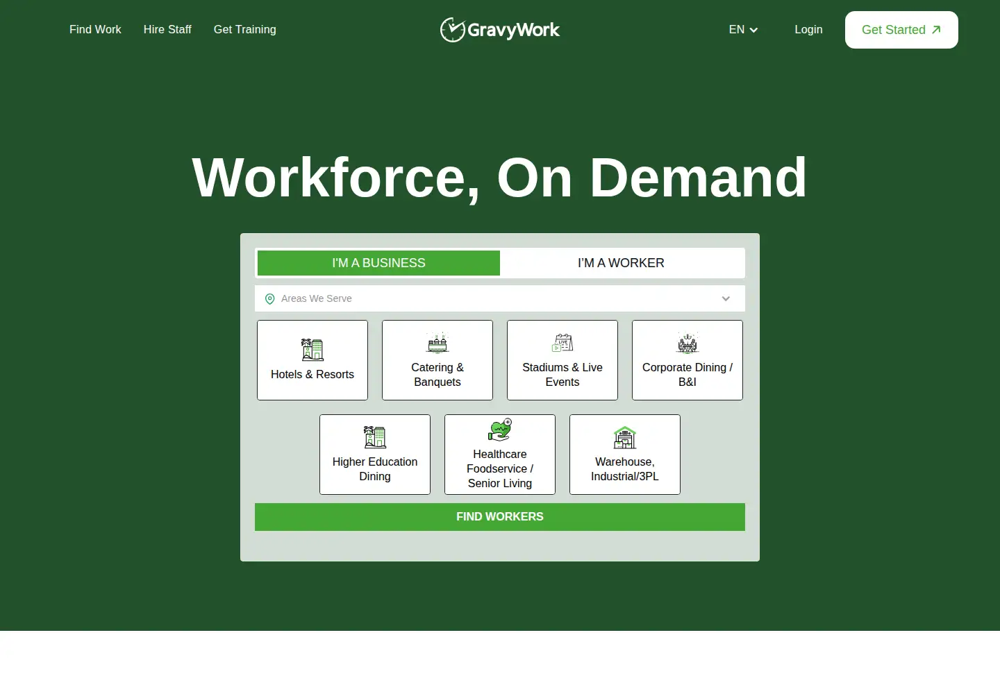Click the Healthcare Foodservice heart icon
The width and height of the screenshot is (1000, 694).
pos(500,430)
